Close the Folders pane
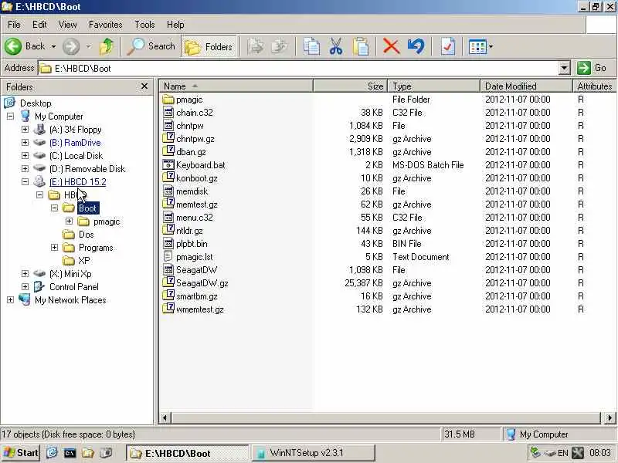618x463 pixels. (x=144, y=86)
